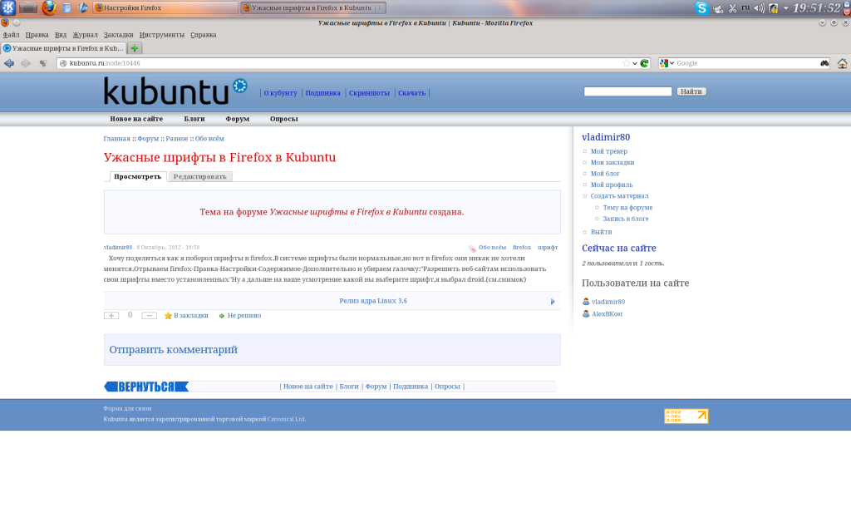Open the Файл menu
The height and width of the screenshot is (532, 851).
[x=11, y=35]
